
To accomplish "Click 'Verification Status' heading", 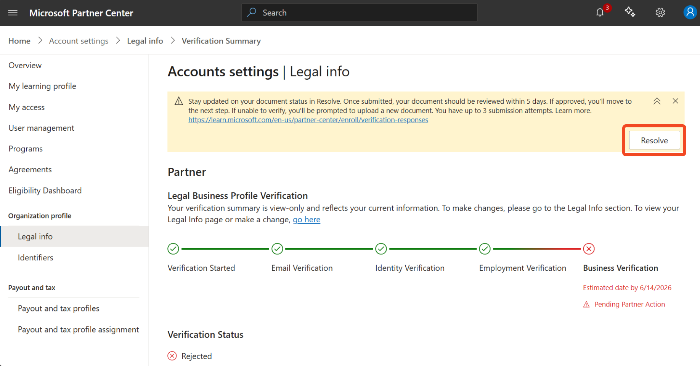I will [206, 335].
